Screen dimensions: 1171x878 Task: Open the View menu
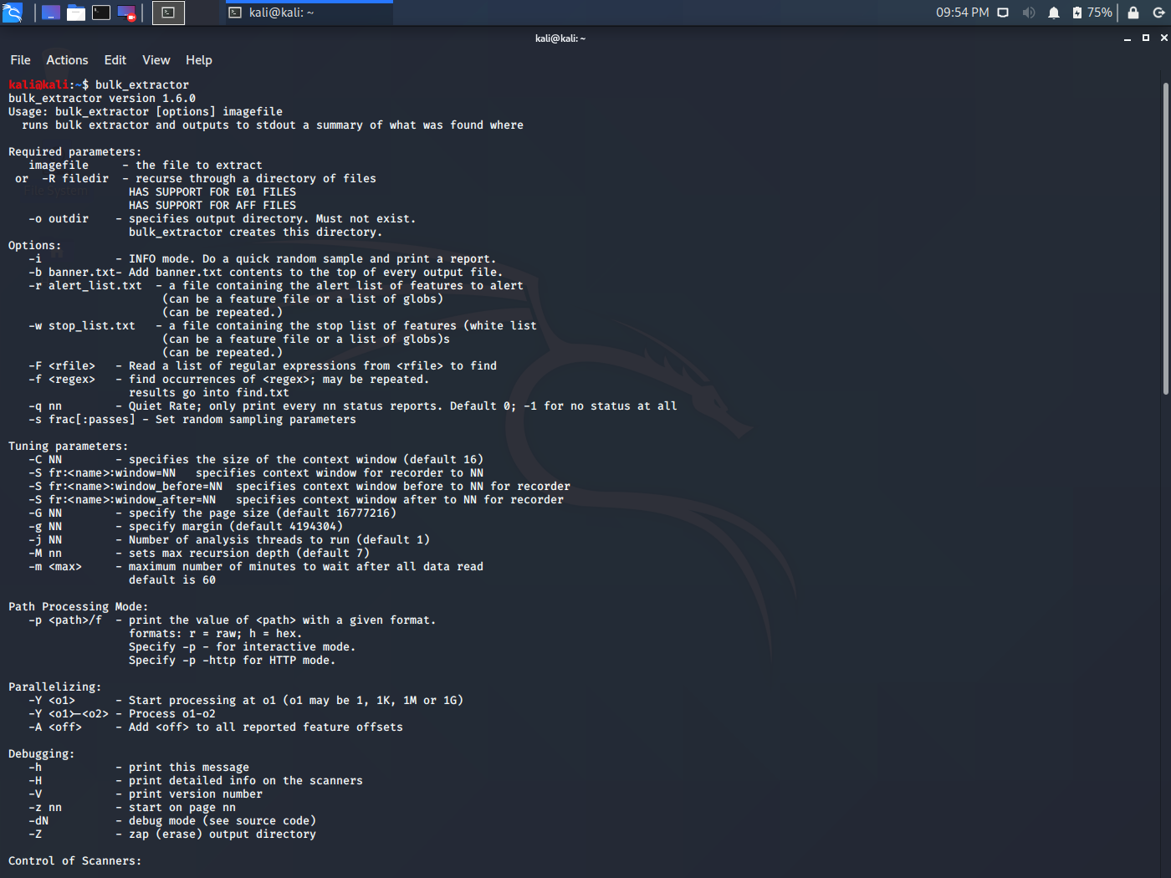(x=156, y=60)
